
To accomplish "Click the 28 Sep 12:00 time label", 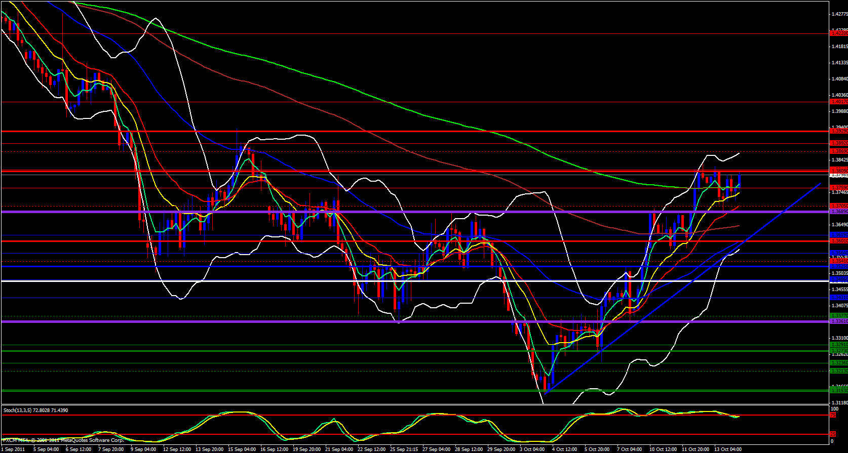I will pos(469,449).
